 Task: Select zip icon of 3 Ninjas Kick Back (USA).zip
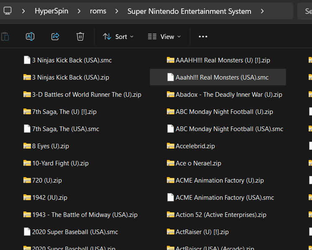point(27,77)
